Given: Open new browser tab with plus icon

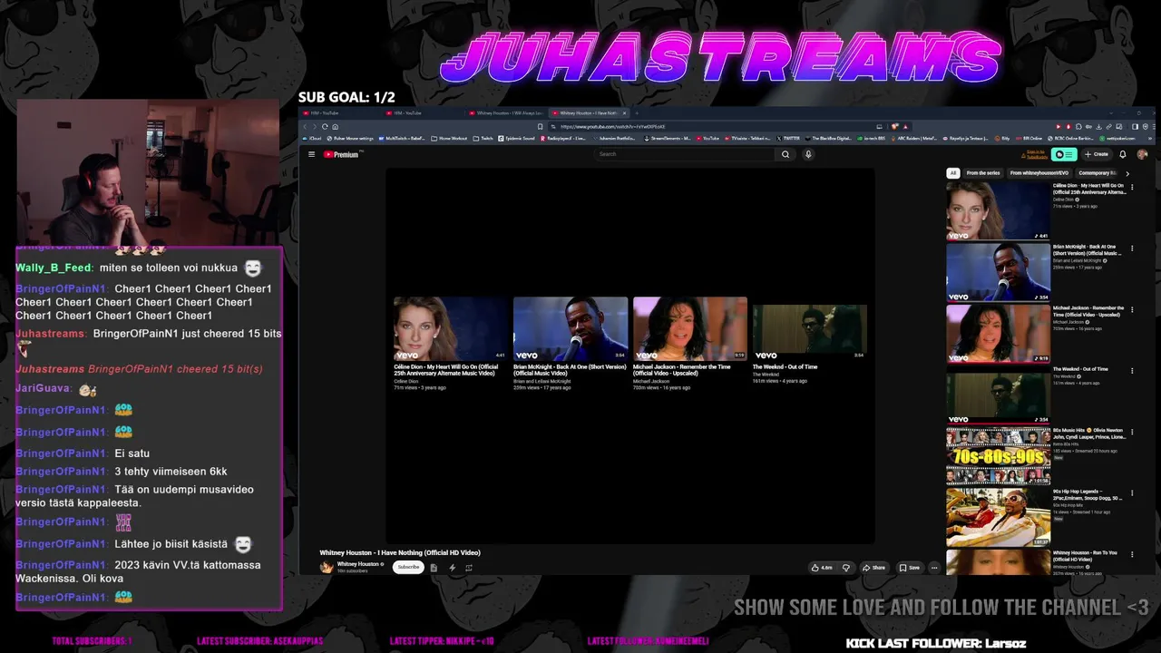Looking at the screenshot, I should coord(637,113).
